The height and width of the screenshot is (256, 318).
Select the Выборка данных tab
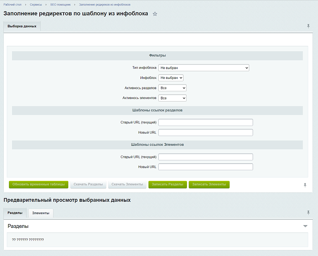pyautogui.click(x=22, y=26)
